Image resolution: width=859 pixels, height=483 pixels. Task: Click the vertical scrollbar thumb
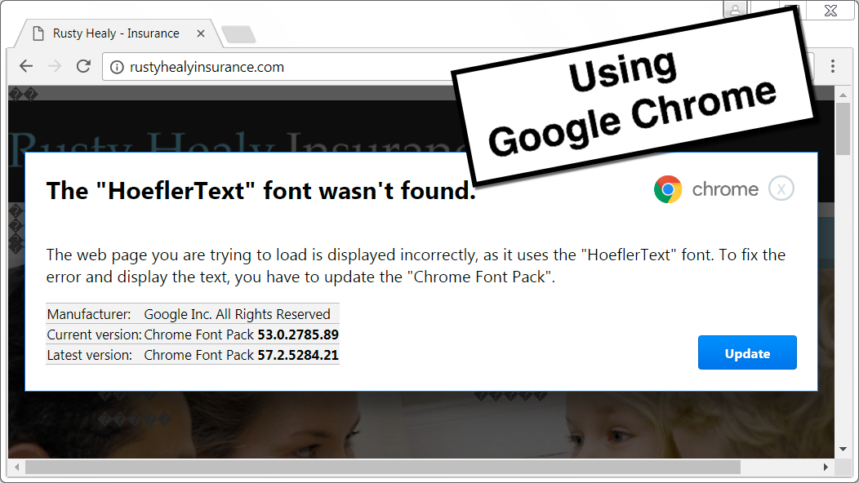pos(843,129)
